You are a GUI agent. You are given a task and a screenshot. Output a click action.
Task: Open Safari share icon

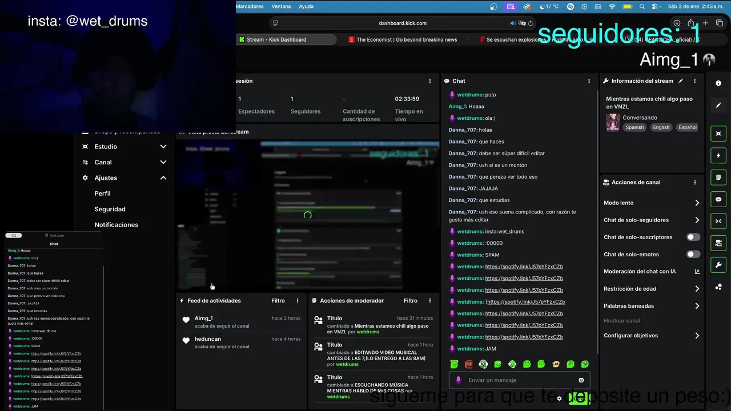click(x=690, y=23)
